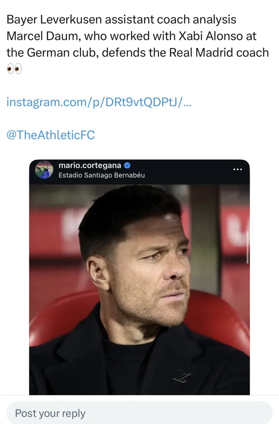Tap the mario.cortegana profile avatar

click(x=44, y=170)
